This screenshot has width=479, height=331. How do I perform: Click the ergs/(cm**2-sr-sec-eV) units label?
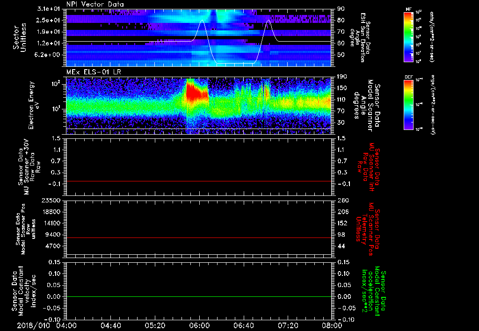tap(433, 105)
